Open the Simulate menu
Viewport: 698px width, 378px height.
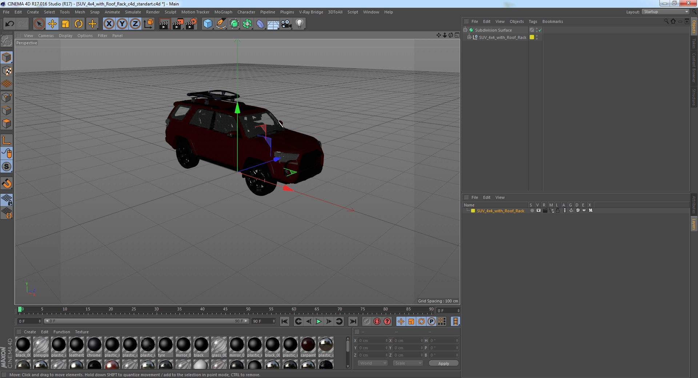133,12
